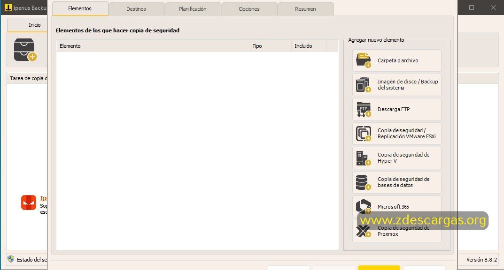Go to the Planificación tab

coord(193,9)
